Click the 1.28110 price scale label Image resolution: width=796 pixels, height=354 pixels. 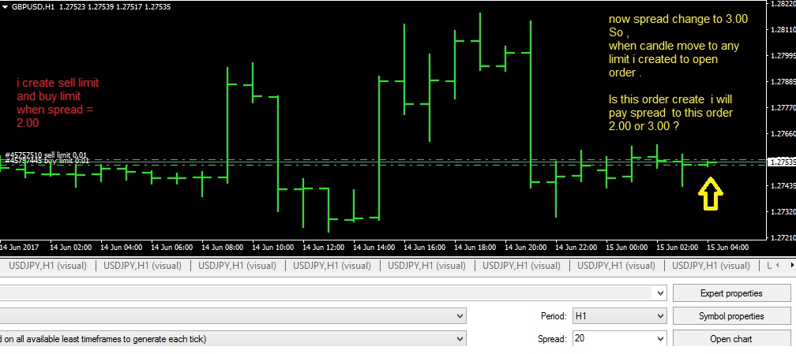(x=783, y=29)
